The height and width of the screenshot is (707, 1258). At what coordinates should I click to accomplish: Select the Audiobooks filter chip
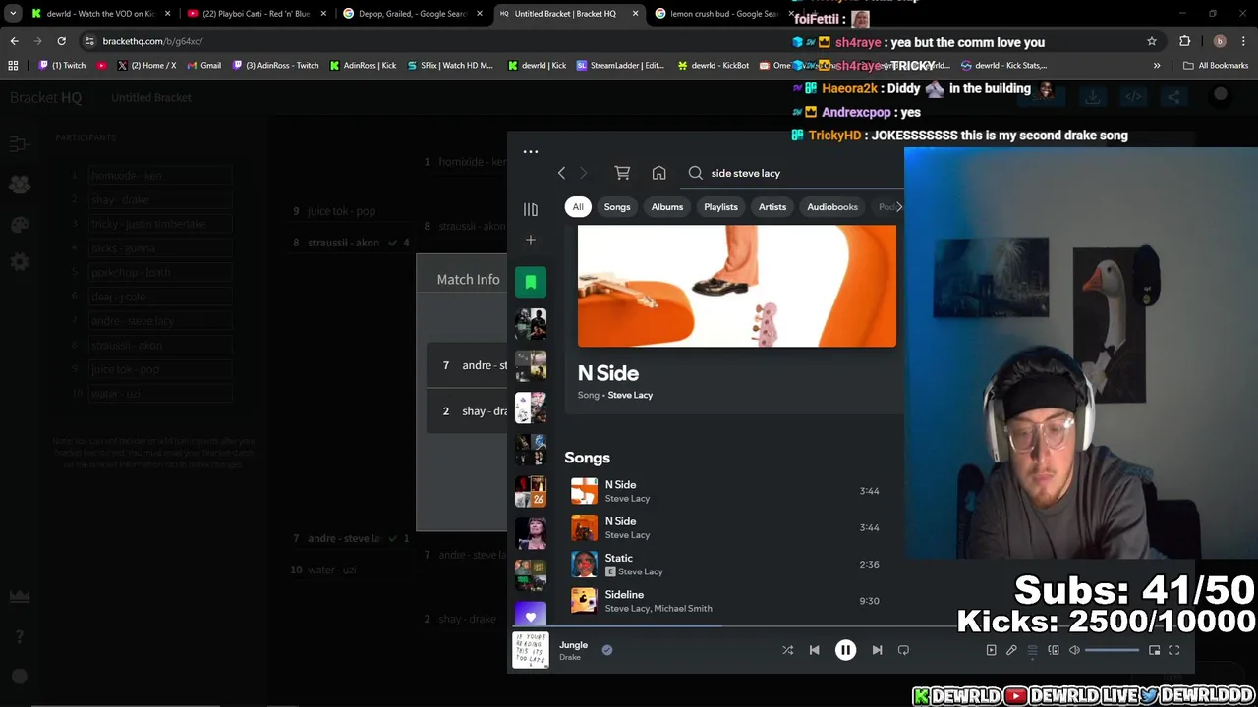(832, 207)
